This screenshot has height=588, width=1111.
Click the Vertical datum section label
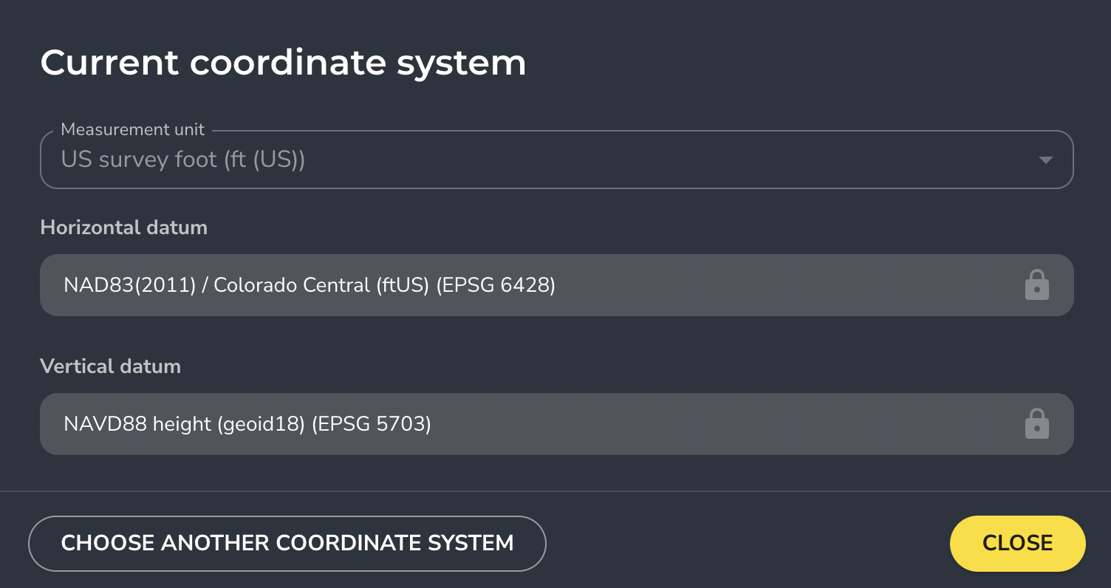pos(110,366)
